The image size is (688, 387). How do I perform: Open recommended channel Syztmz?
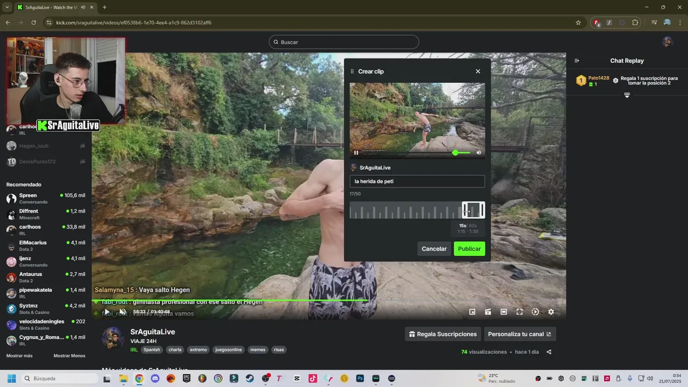point(46,309)
